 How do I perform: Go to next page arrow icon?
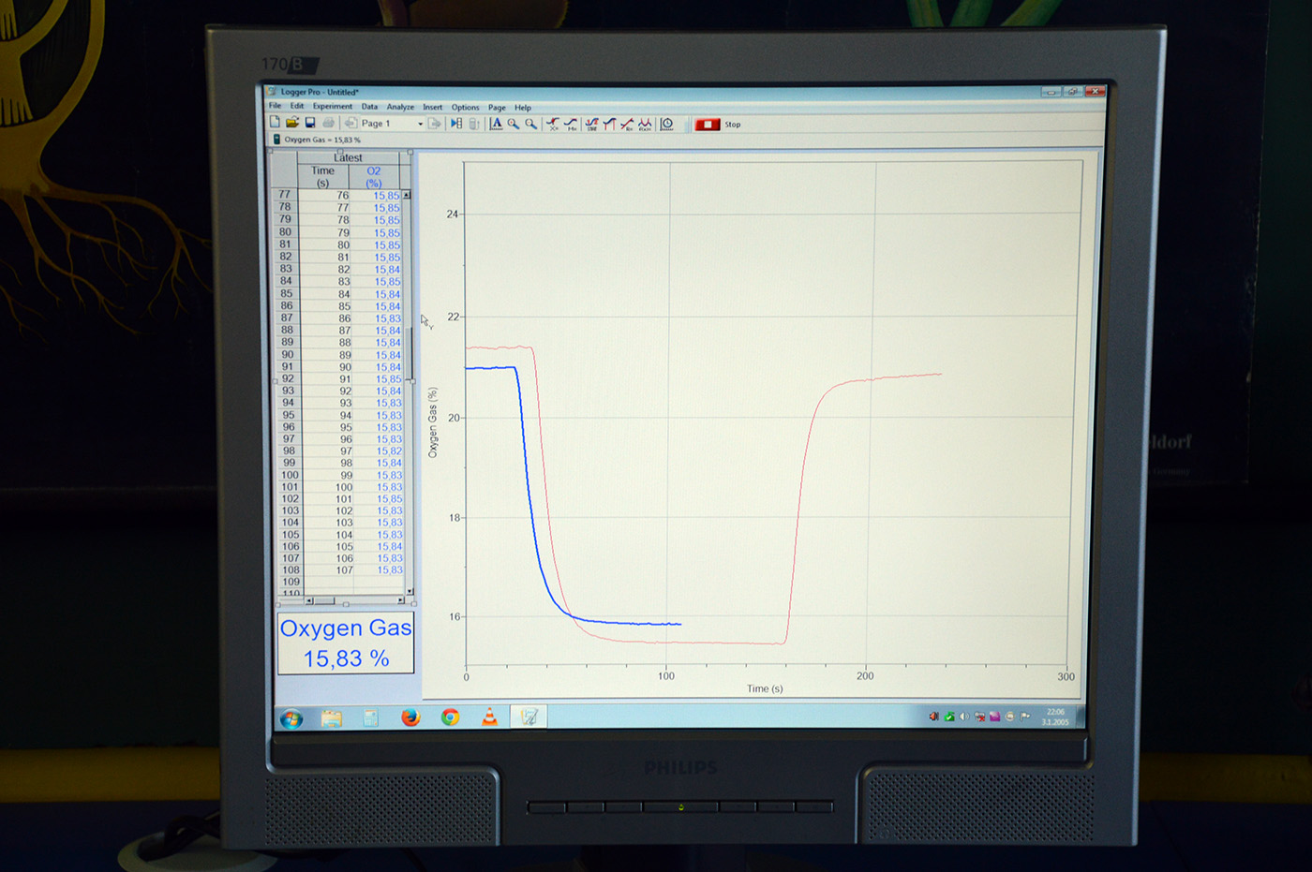434,124
